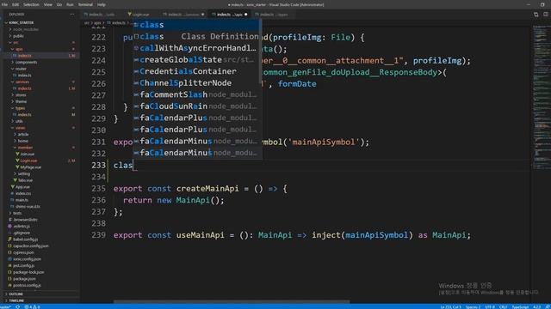The height and width of the screenshot is (309, 551).
Task: Open capacitor.config.json file
Action: pyautogui.click(x=31, y=246)
